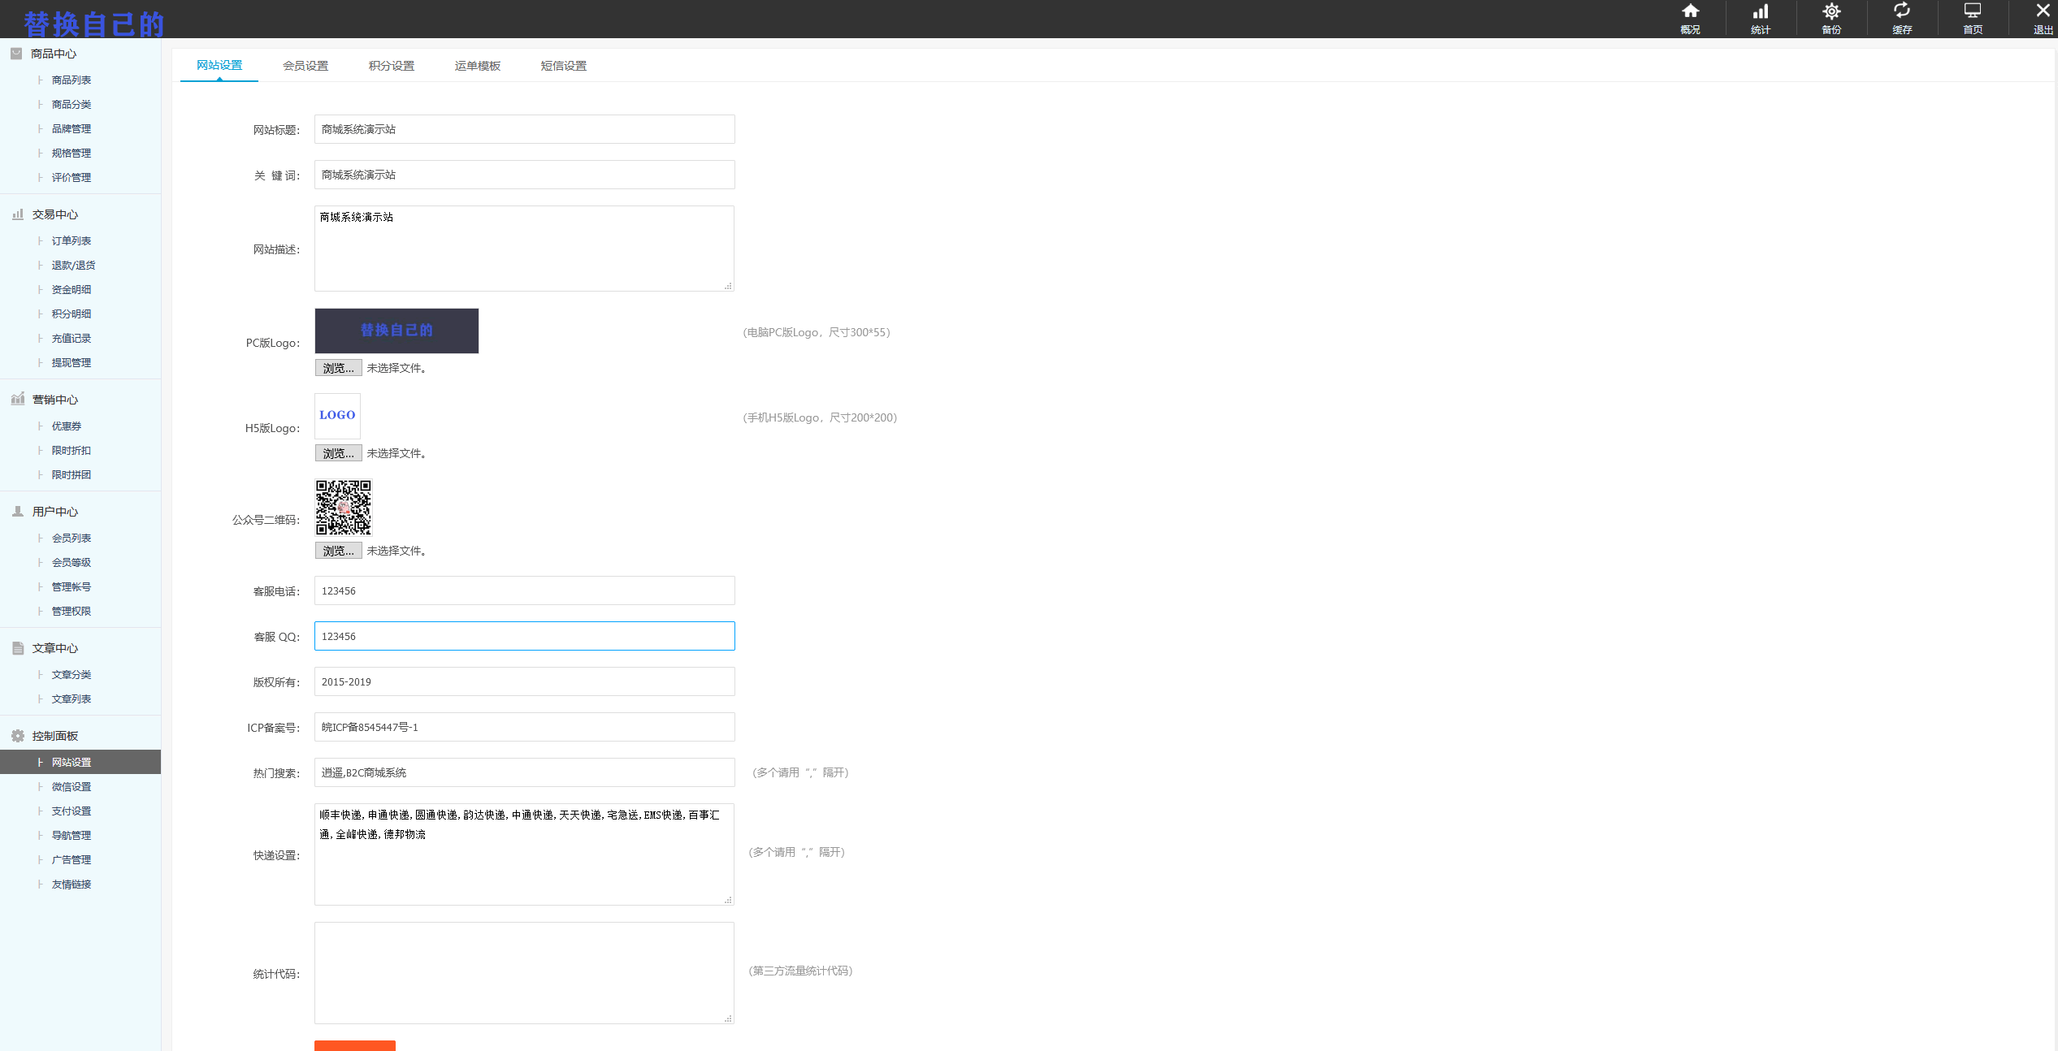Open 微信设置 in the sidebar
The image size is (2058, 1051).
tap(71, 786)
